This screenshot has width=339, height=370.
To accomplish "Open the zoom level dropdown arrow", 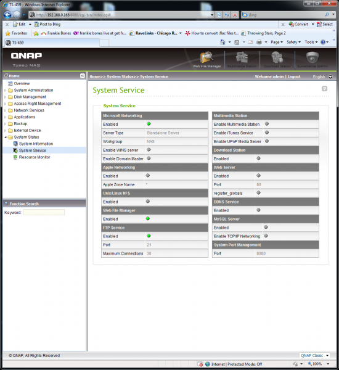I will (x=328, y=364).
